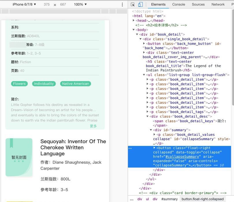The image size is (234, 202).
Task: Collapse the body element node
Action: point(133,29)
